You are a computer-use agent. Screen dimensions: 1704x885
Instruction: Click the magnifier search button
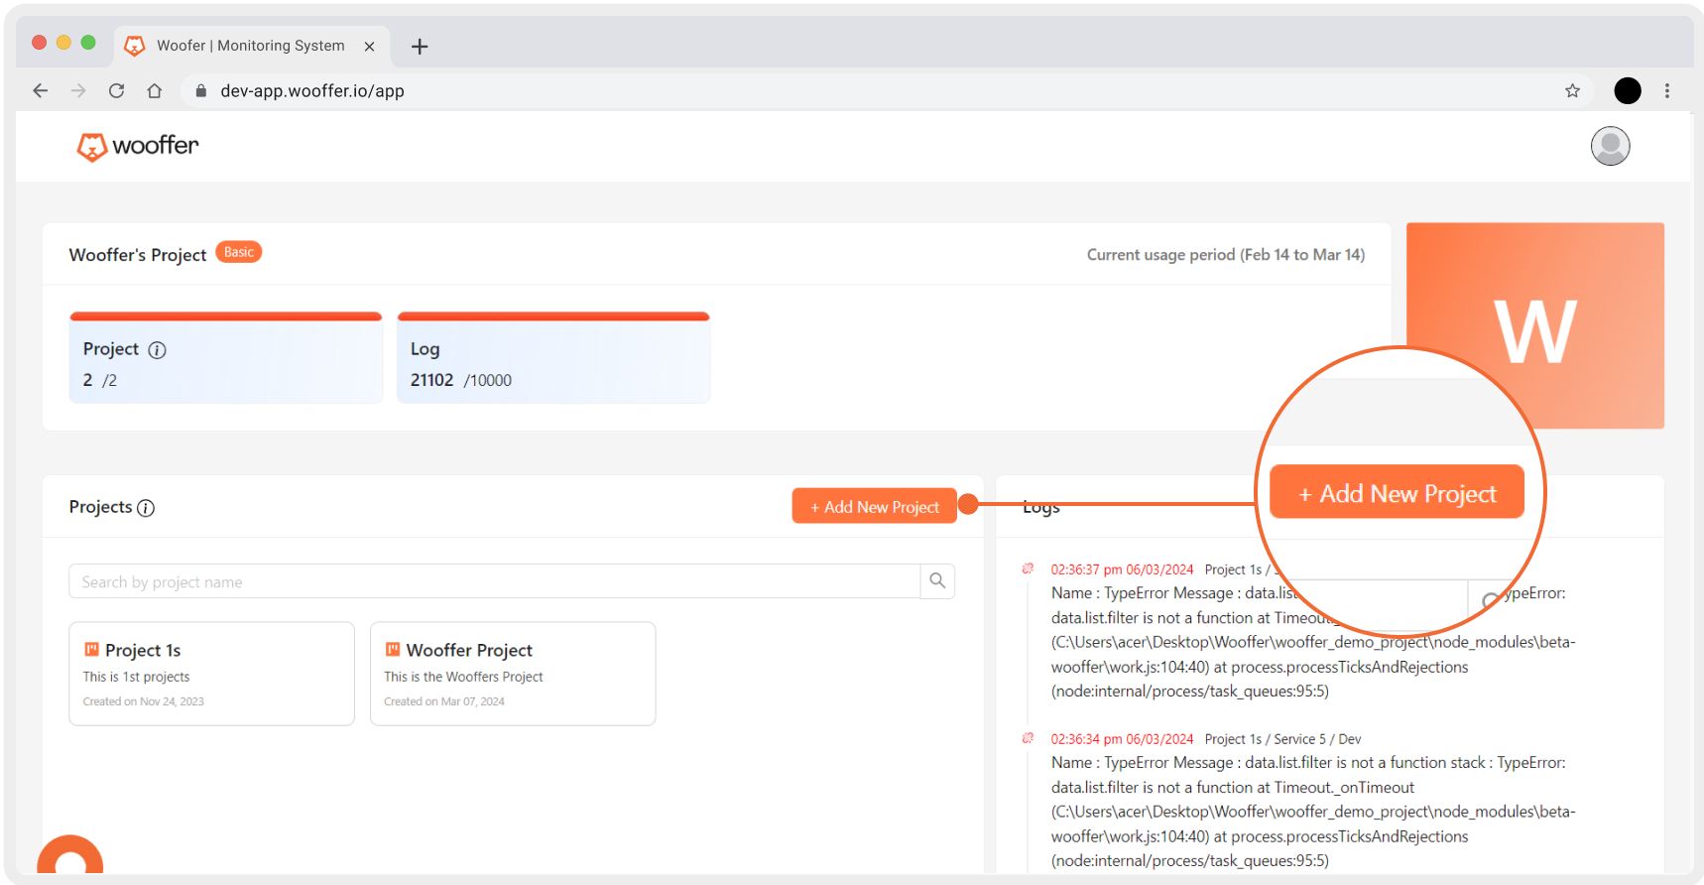(x=937, y=581)
